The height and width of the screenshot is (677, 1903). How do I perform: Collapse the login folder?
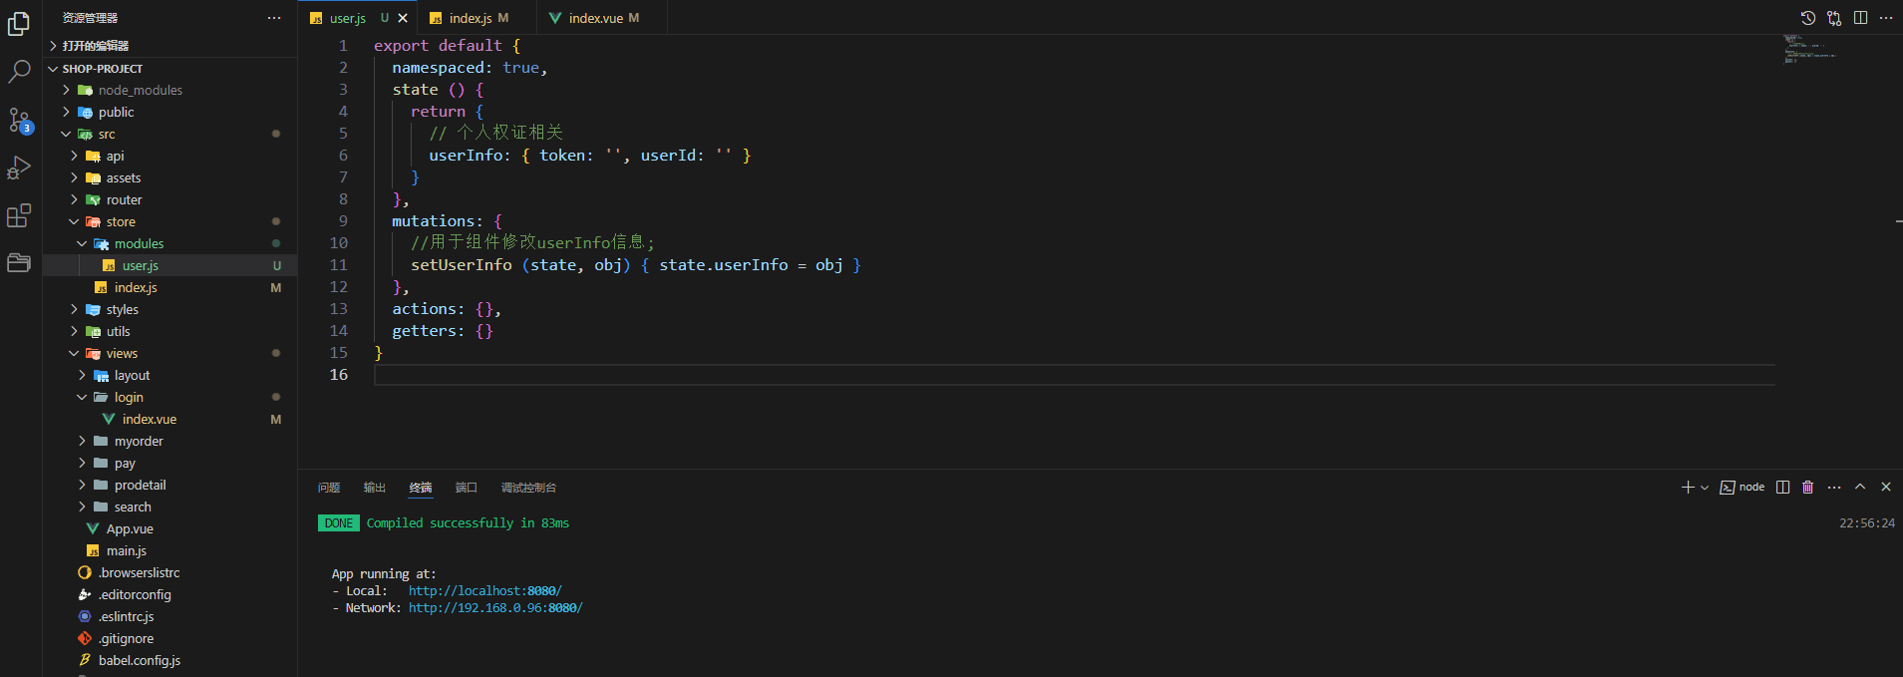(x=169, y=397)
